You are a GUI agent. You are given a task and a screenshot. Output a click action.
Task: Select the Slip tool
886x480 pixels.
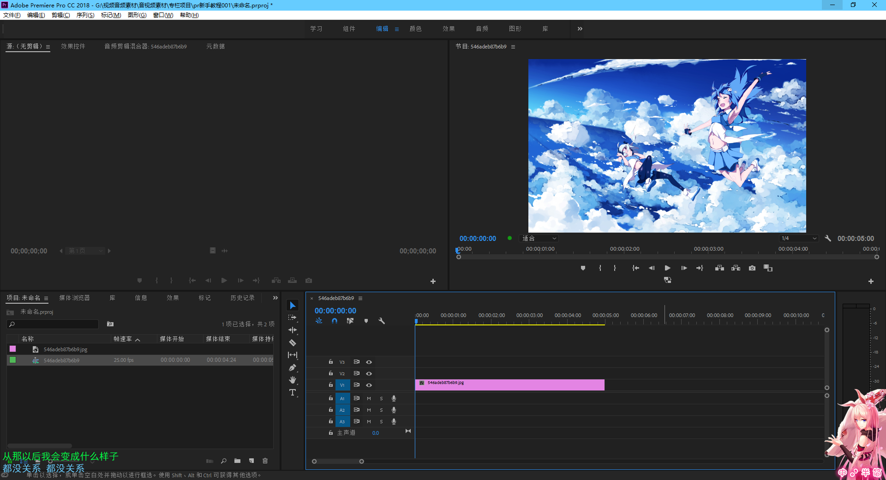tap(293, 355)
